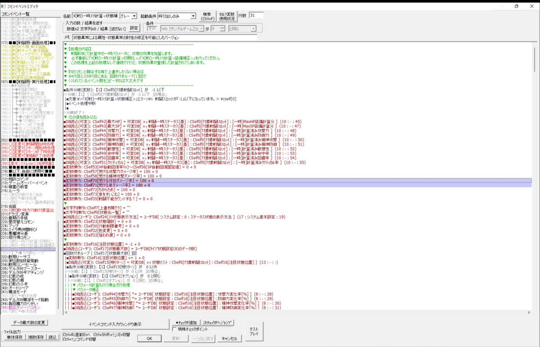Click the 複数保存 file output button
The image size is (540, 347).
pos(36,337)
